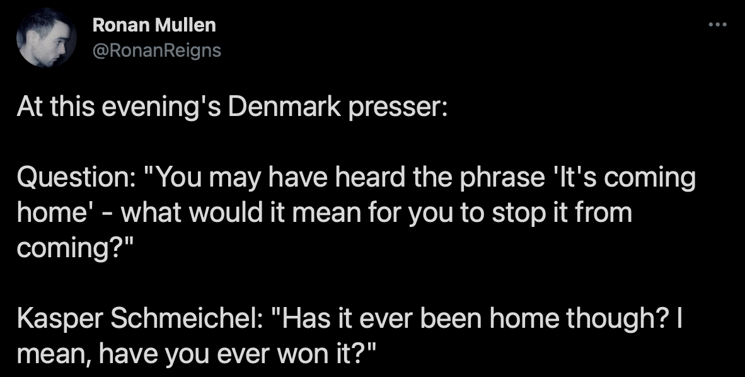Open Ronan Mullen's profile picture

pos(47,38)
